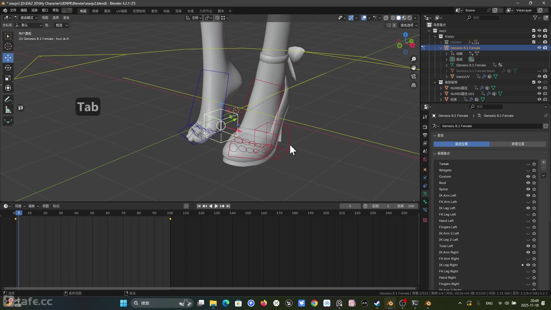The image size is (551, 310).
Task: Click the viewport zoom magnifier icon
Action: click(414, 59)
